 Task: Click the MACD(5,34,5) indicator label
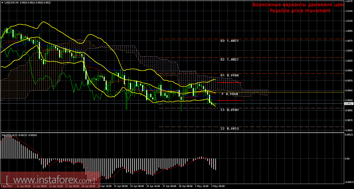tap(10, 135)
